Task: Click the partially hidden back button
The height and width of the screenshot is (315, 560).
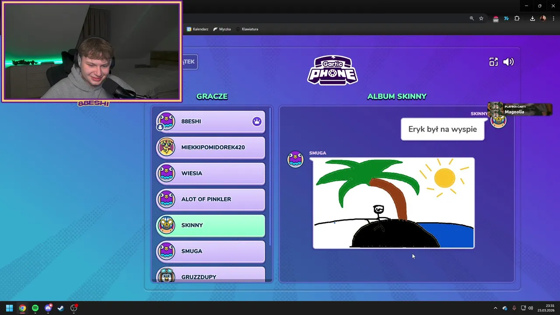Action: [190, 62]
